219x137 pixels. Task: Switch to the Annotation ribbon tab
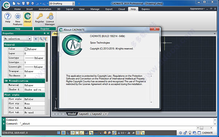(45, 9)
